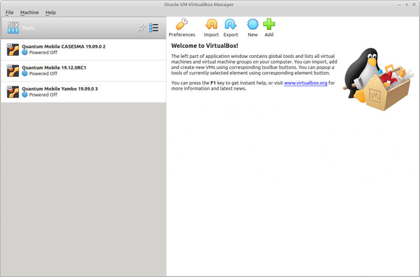Click the pin icon in Tools header
The image size is (420, 277).
click(142, 28)
